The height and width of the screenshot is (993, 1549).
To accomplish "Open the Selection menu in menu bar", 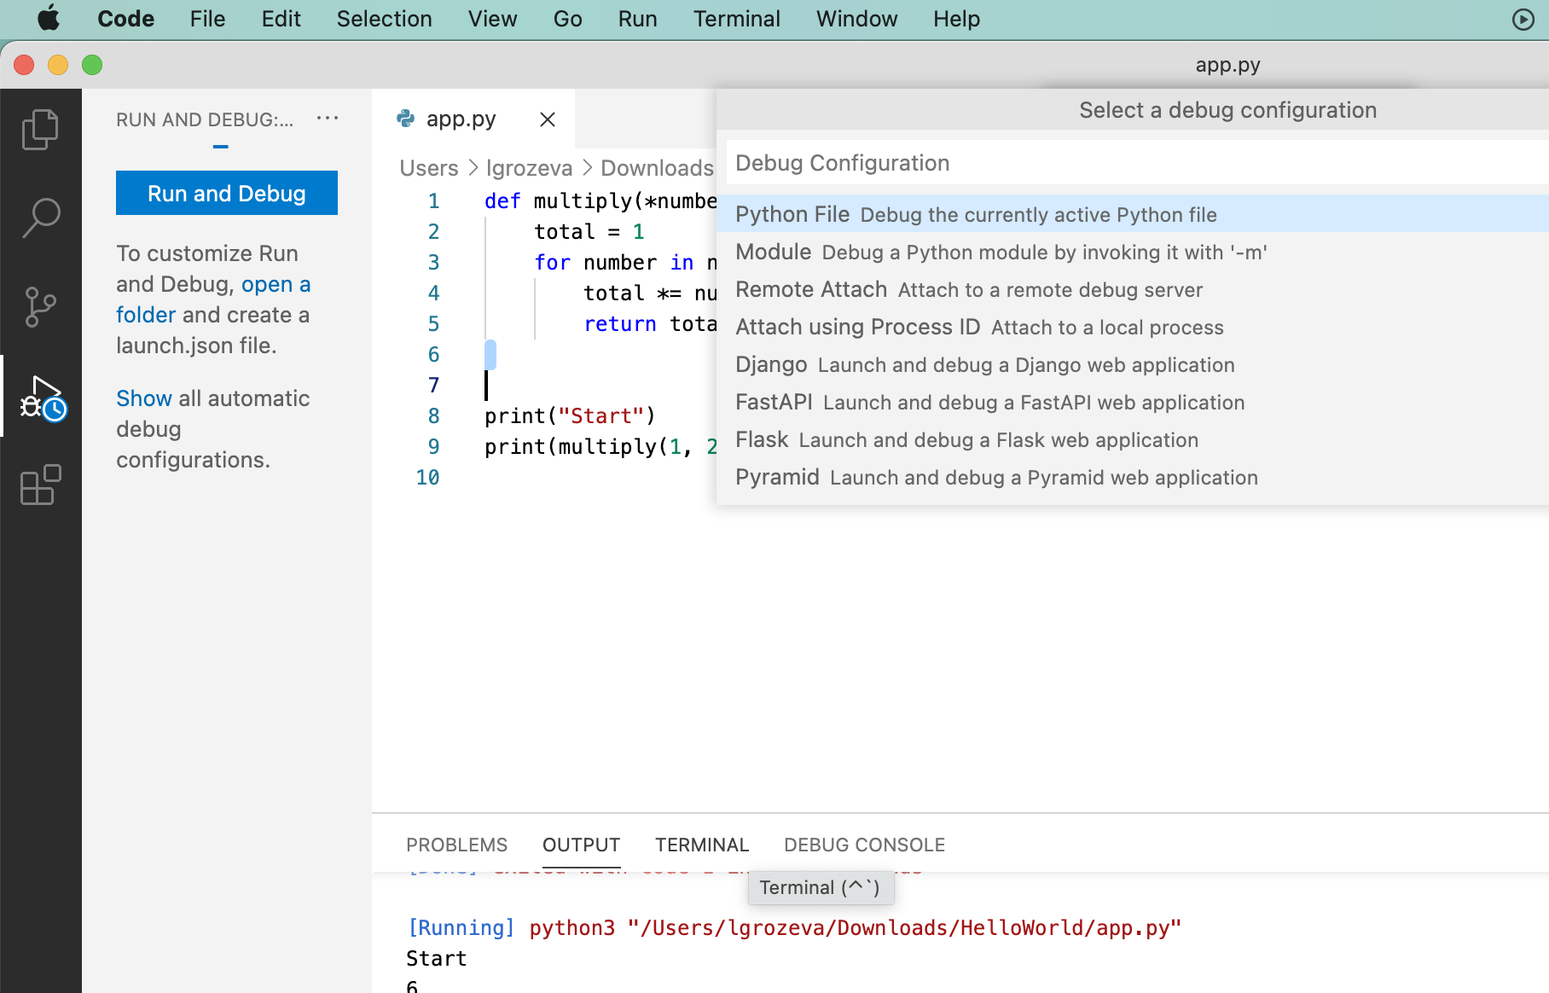I will tap(384, 19).
